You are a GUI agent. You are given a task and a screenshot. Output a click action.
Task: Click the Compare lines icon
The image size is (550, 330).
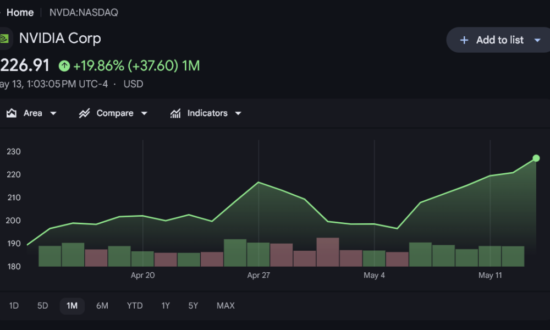(84, 113)
